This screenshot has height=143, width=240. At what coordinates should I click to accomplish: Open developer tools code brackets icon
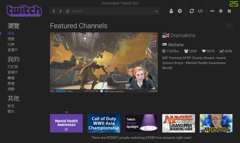(x=200, y=11)
